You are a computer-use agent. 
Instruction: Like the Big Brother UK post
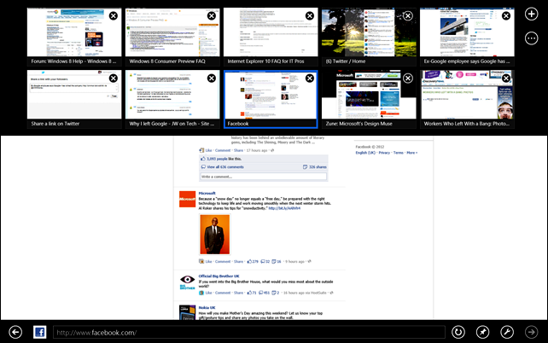[x=208, y=293]
